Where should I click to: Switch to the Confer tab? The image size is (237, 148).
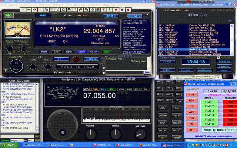(82, 52)
